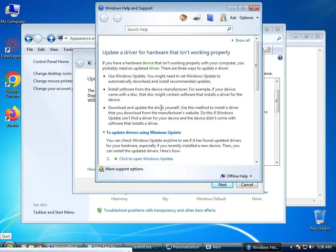Click Help scrollbar up arrow
The height and width of the screenshot is (252, 336).
(x=257, y=38)
